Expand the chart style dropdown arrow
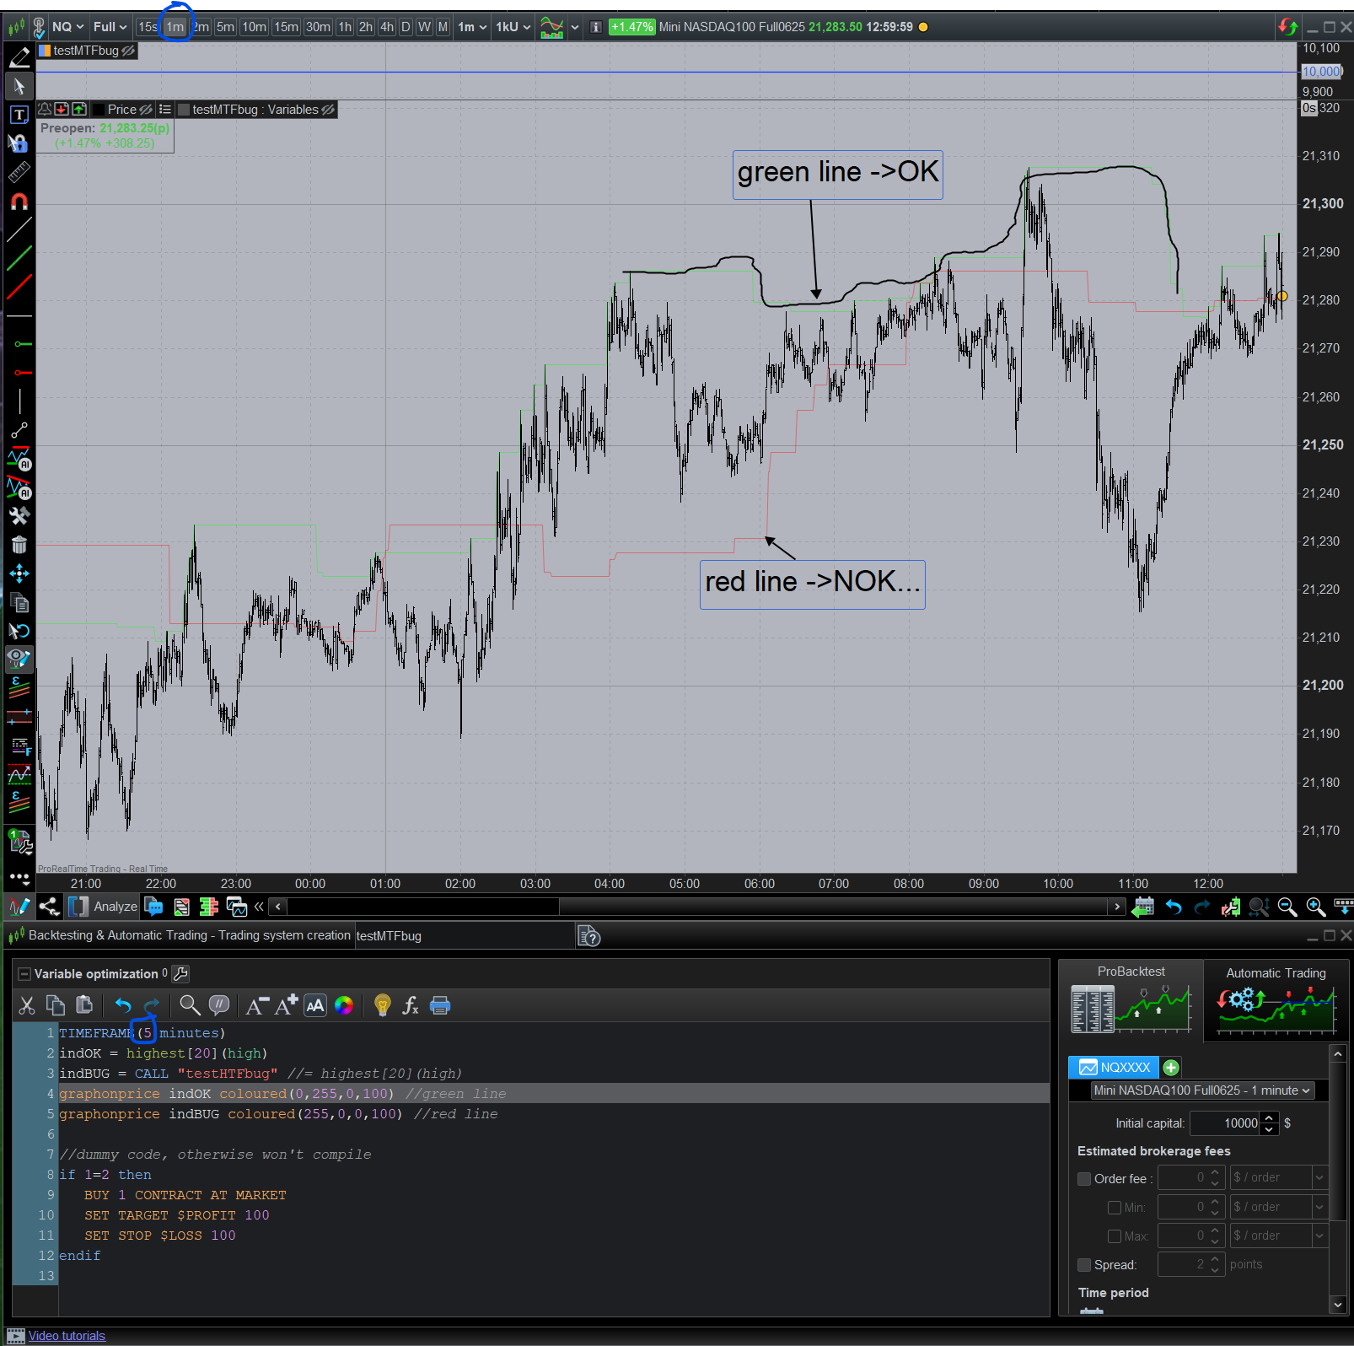 click(575, 27)
